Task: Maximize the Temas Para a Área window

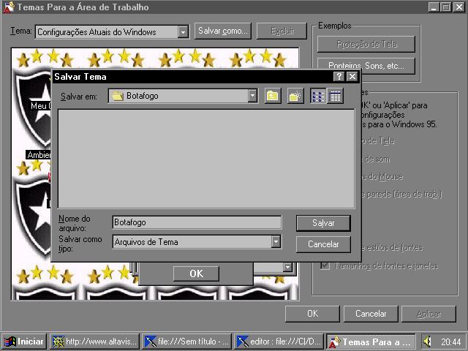Action: point(445,7)
